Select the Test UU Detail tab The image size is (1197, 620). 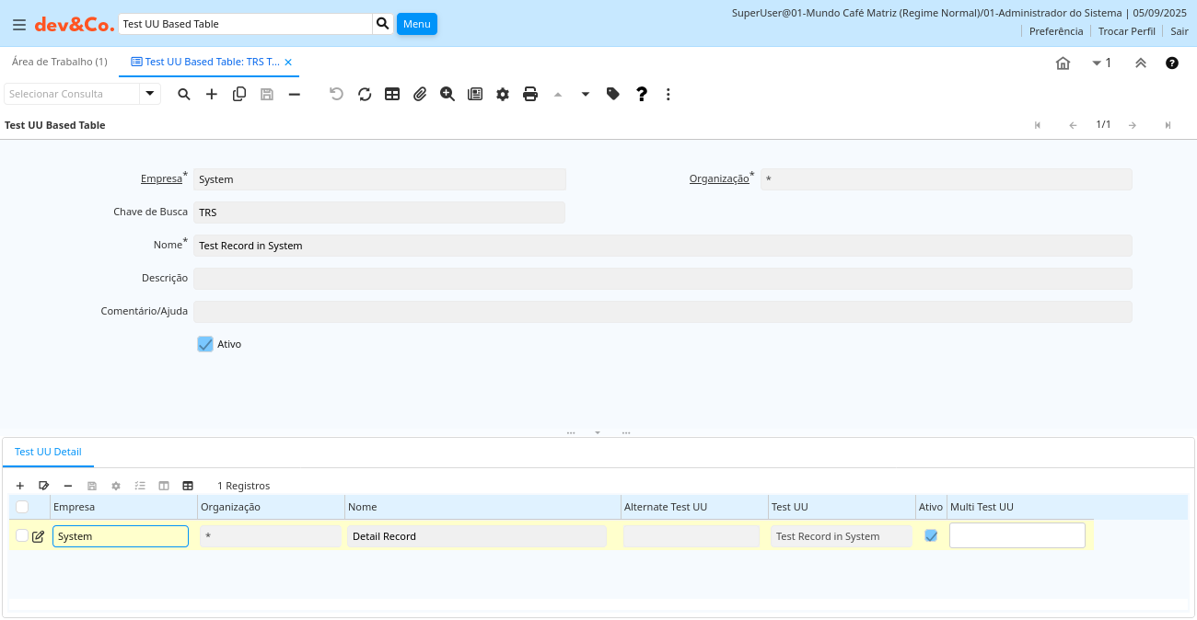(48, 452)
